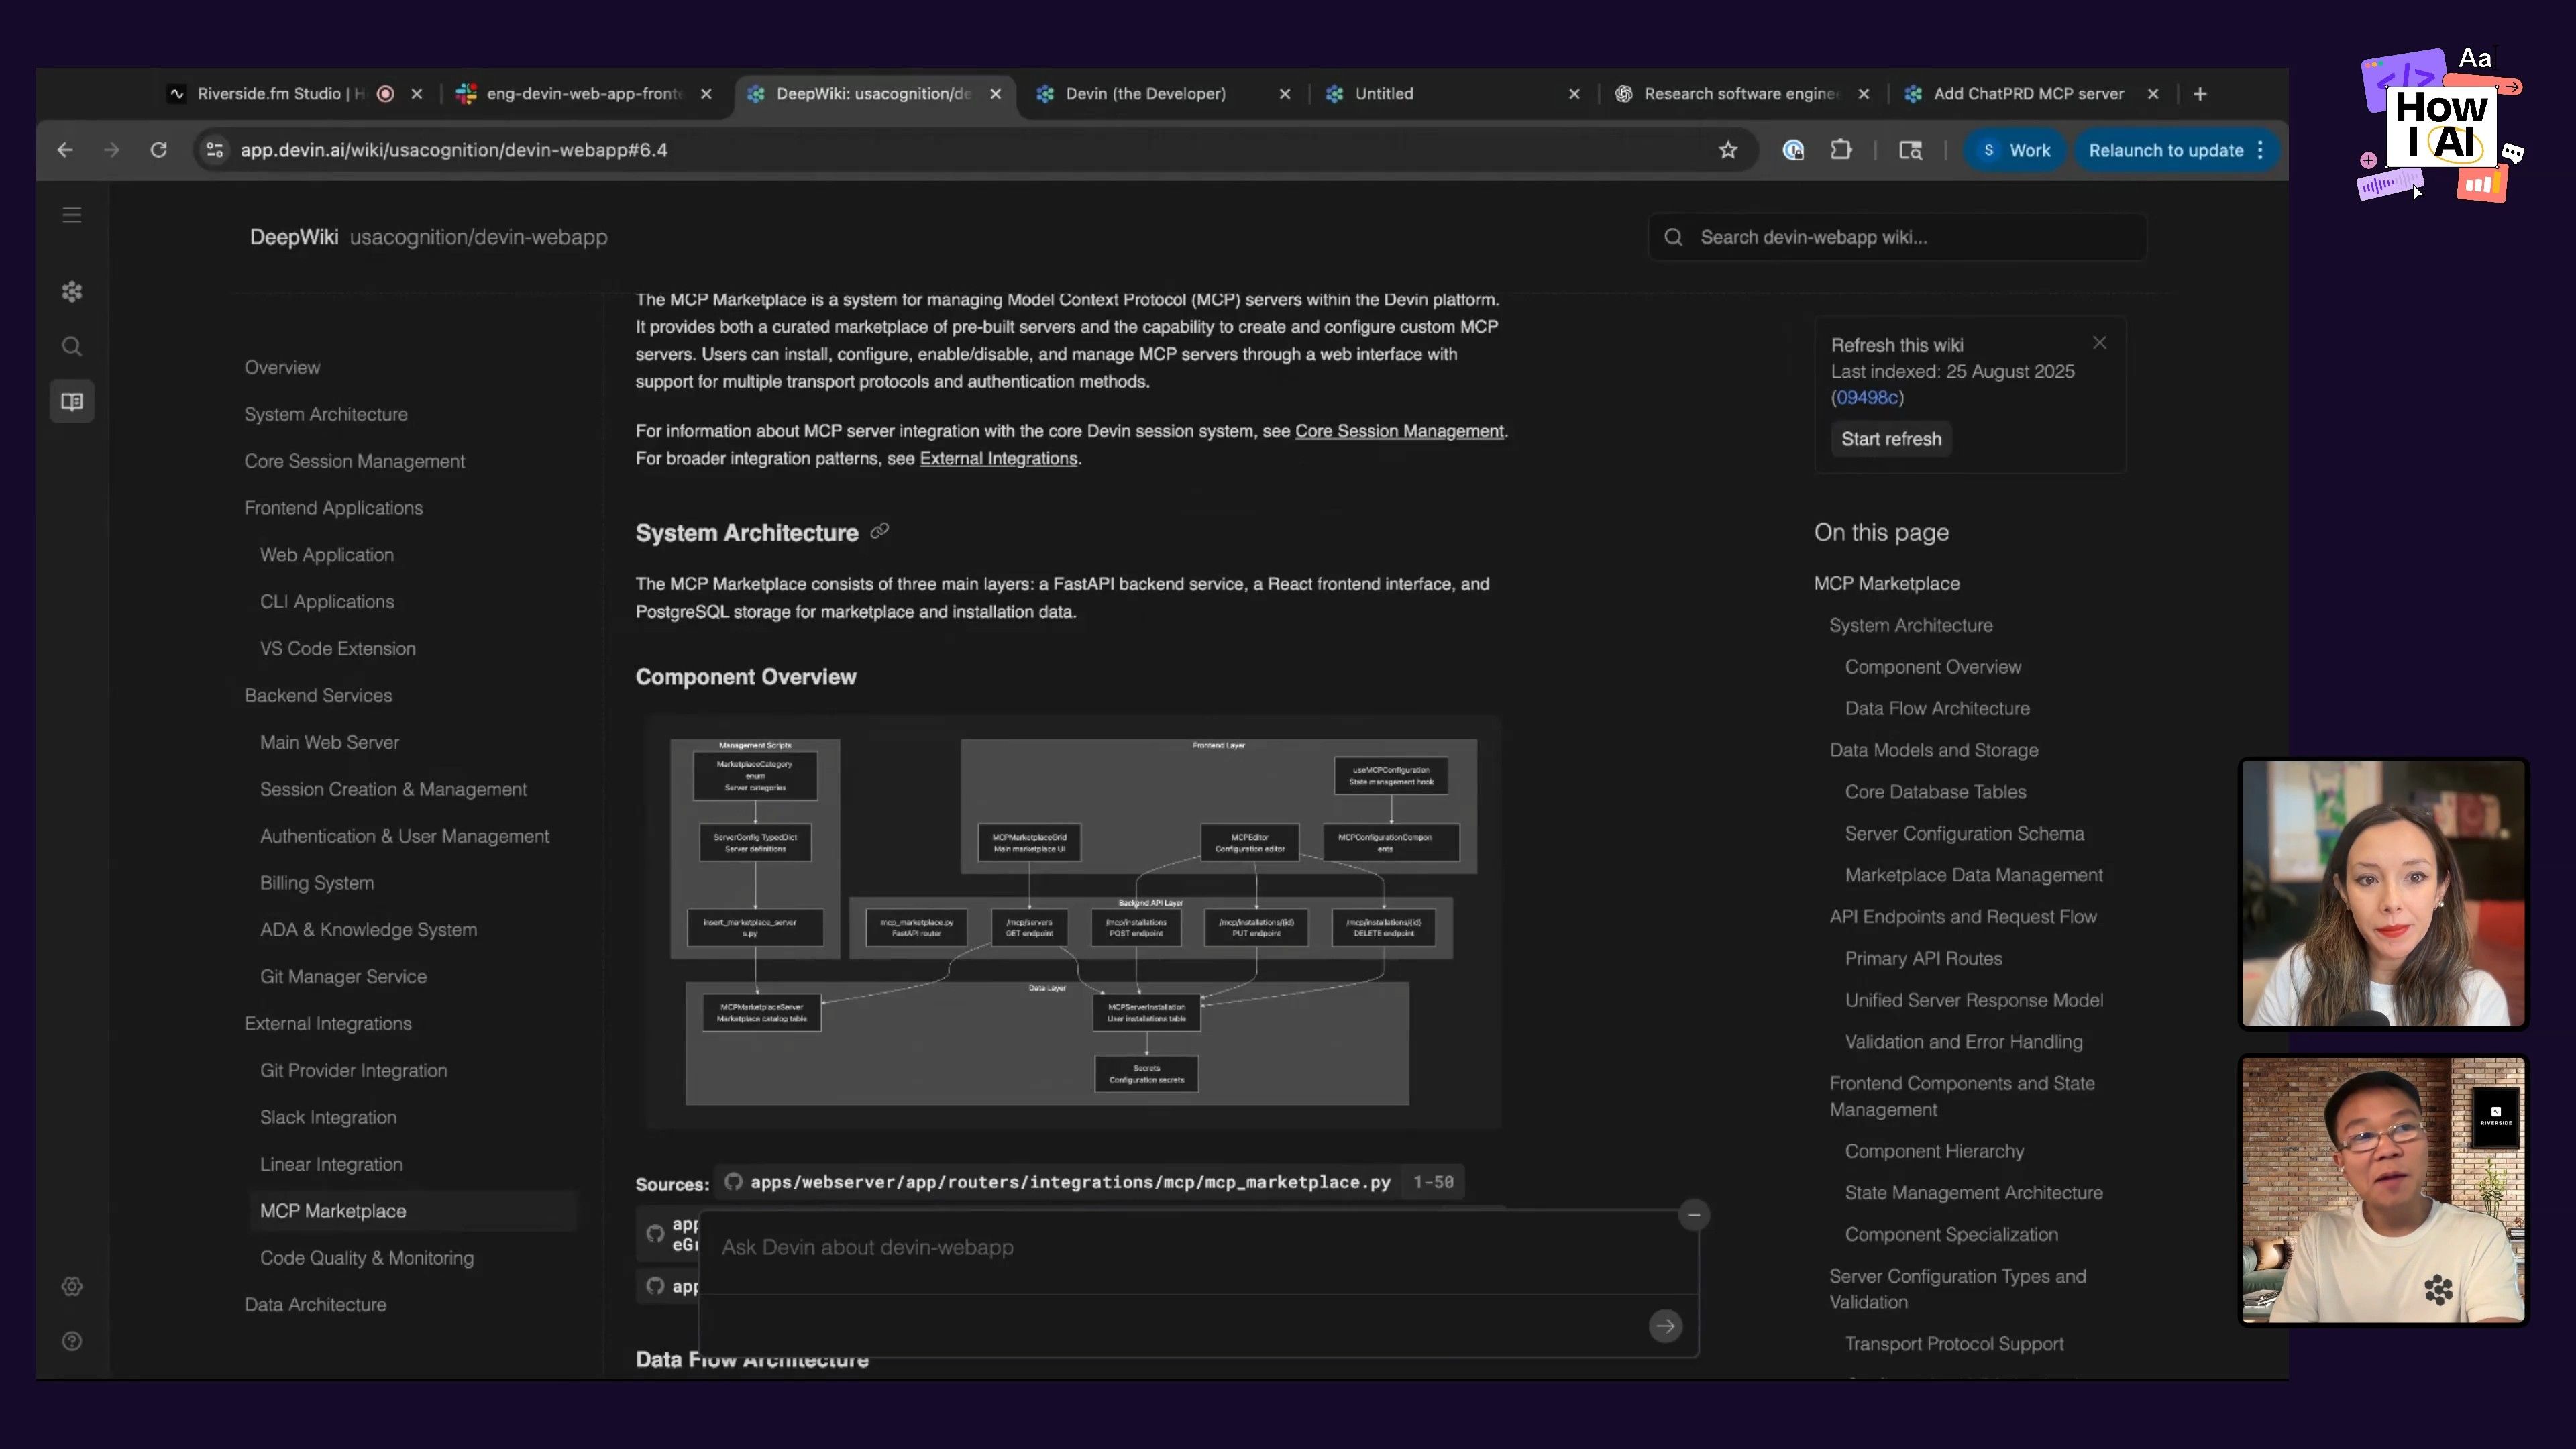
Task: Click Relaunch to update button
Action: point(2176,150)
